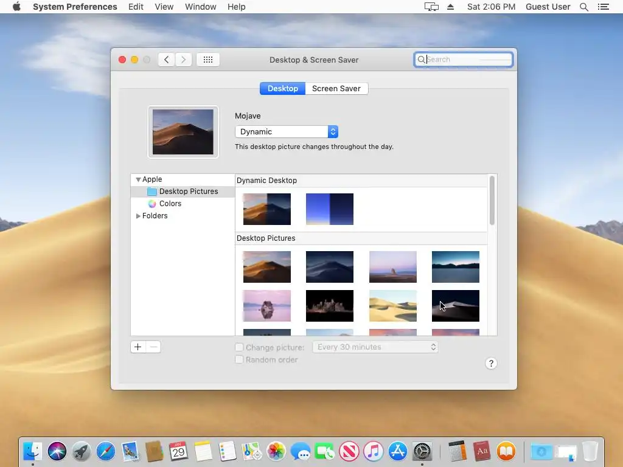The width and height of the screenshot is (623, 467).
Task: Go forward with the right chevron button
Action: click(183, 60)
